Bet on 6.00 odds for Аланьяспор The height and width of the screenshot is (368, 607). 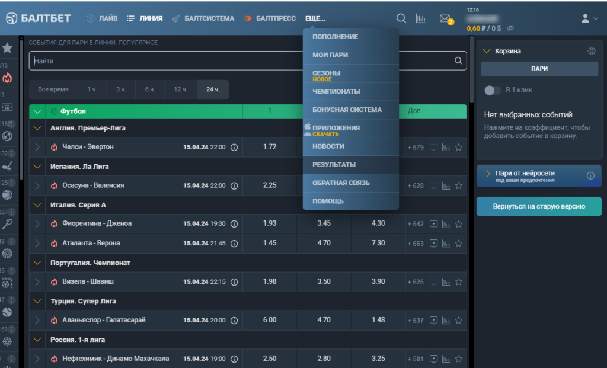[x=270, y=320]
